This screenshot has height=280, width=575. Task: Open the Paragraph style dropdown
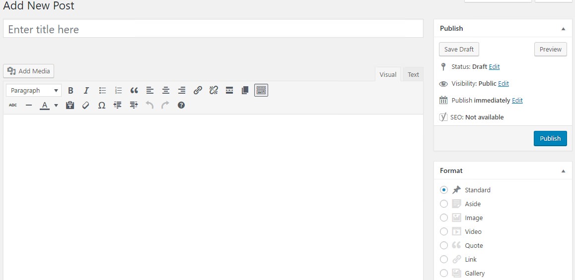point(34,90)
